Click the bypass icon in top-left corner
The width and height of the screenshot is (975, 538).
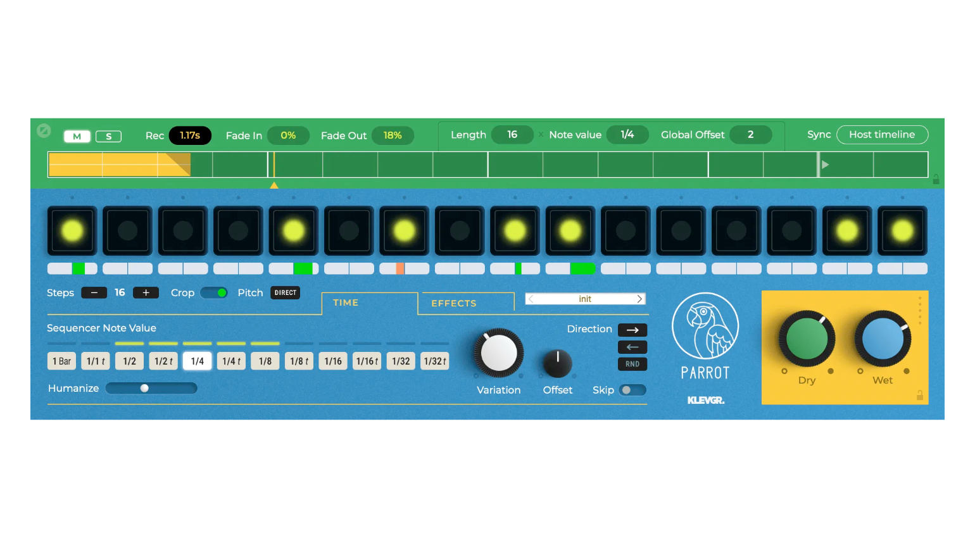pos(44,130)
